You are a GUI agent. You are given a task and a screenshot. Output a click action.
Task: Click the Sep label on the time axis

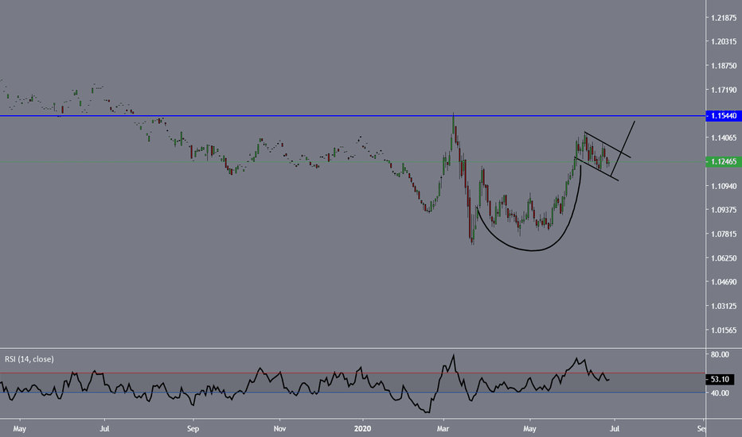point(193,429)
